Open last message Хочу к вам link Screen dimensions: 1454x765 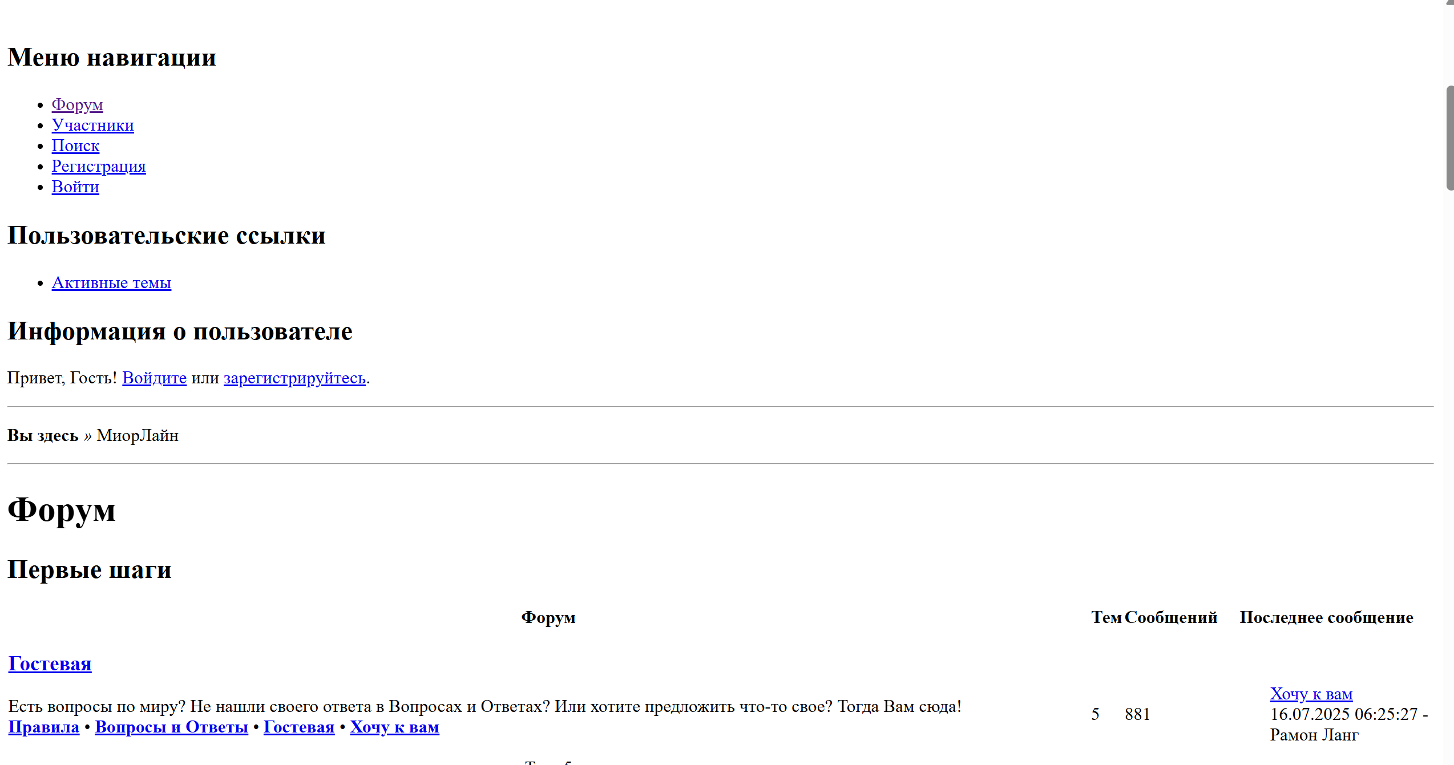[1311, 694]
